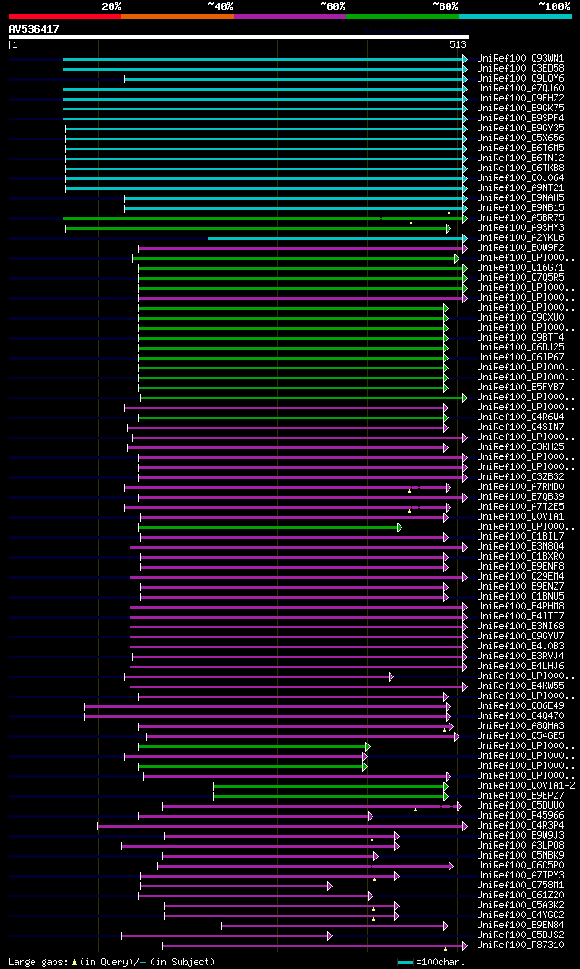Open the UniRef100_C3ZB32 label
Viewport: 580px width, 969px height.
520,477
